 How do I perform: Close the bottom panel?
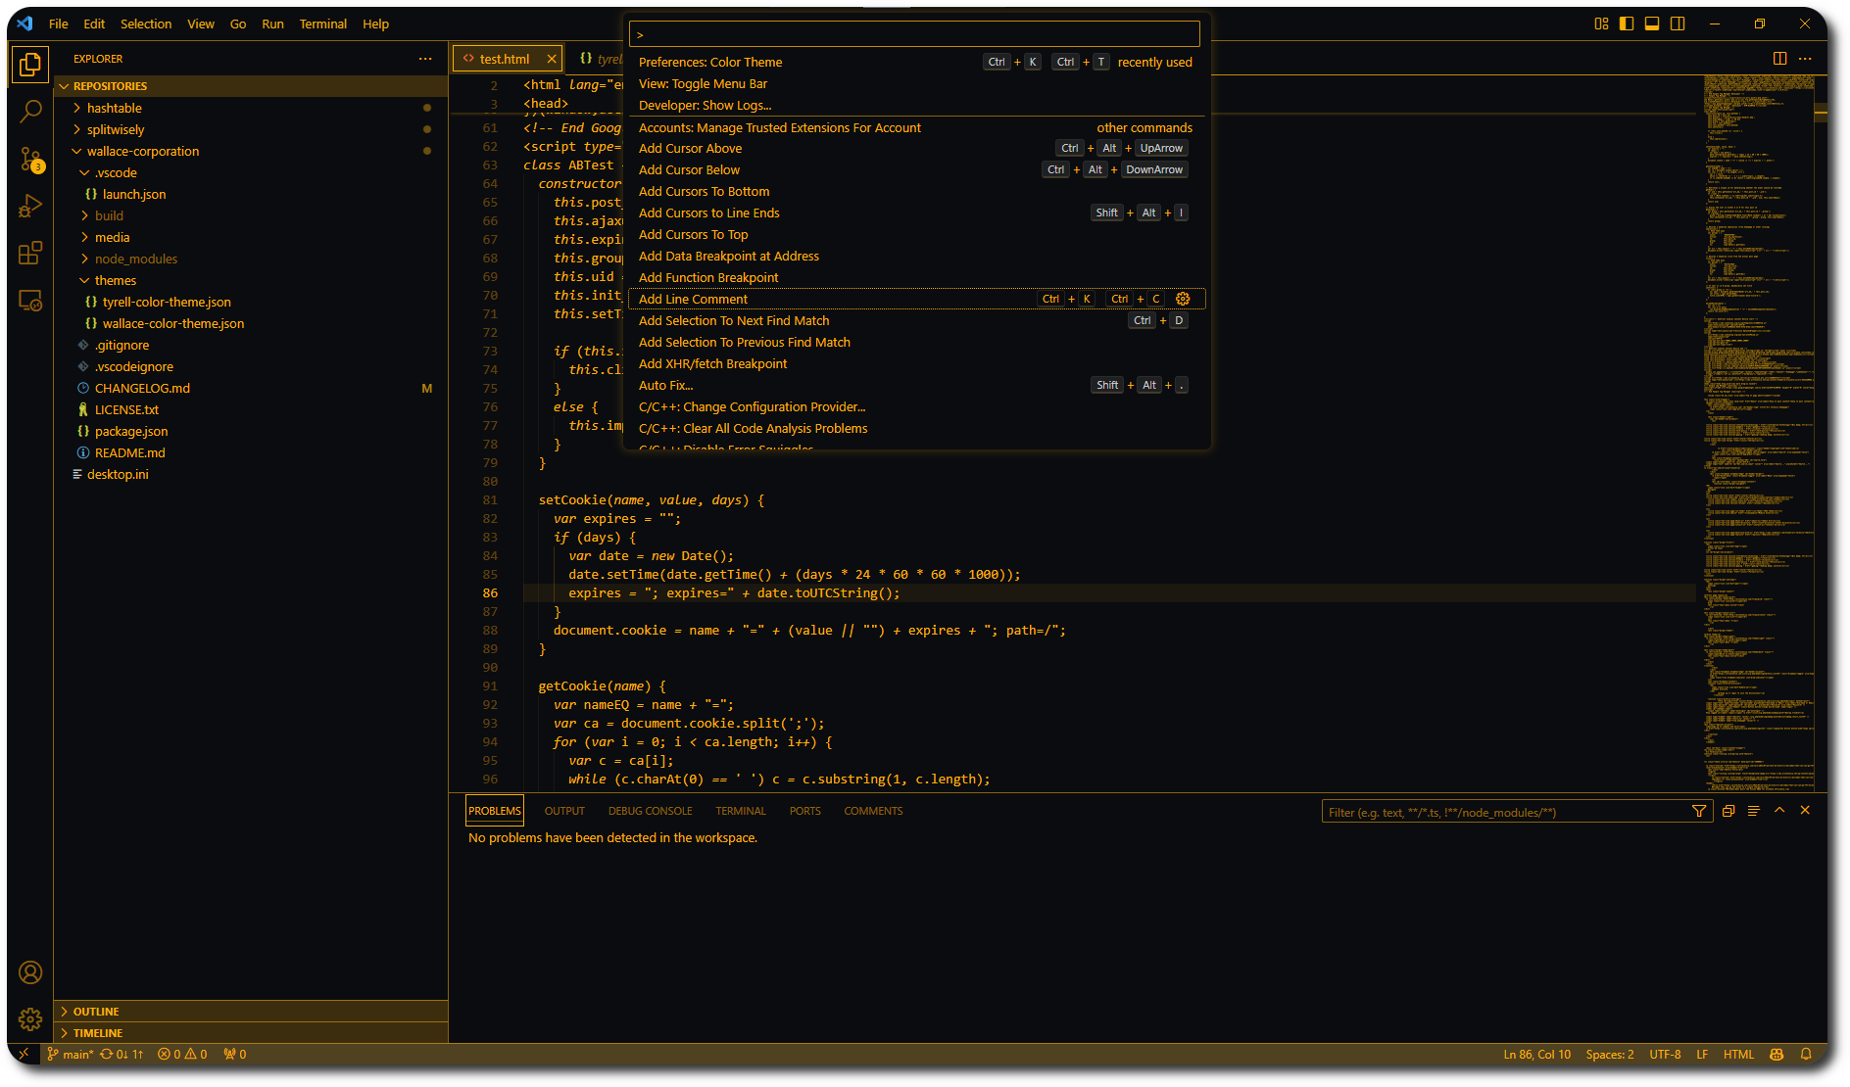[x=1805, y=811]
